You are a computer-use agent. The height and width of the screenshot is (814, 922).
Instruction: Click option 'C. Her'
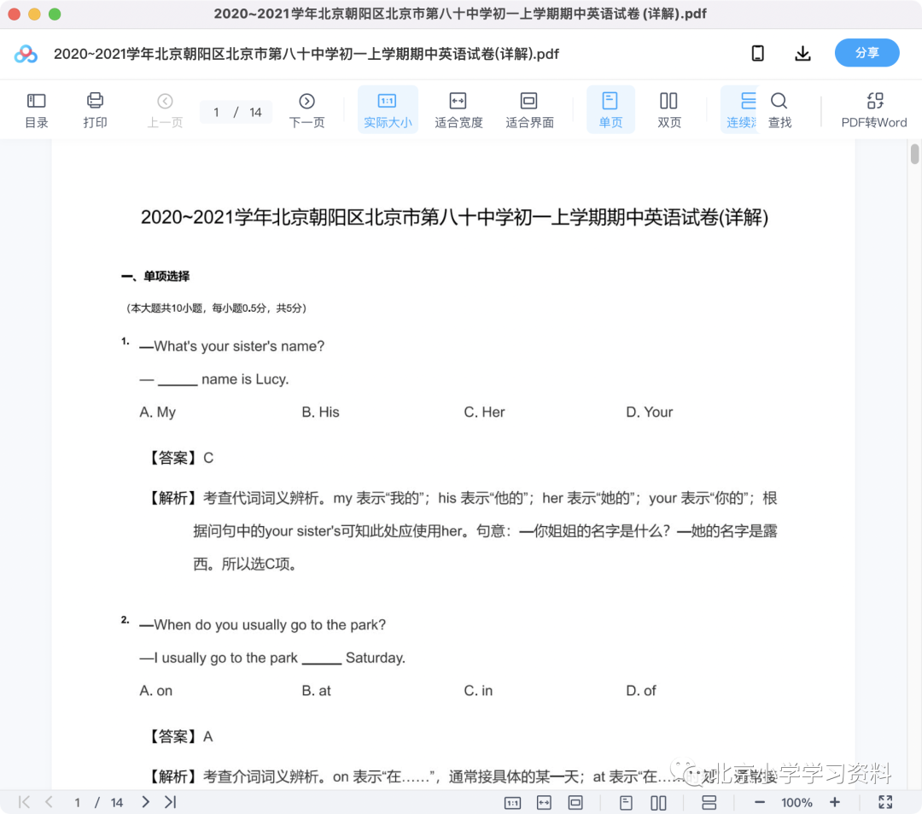(x=485, y=413)
